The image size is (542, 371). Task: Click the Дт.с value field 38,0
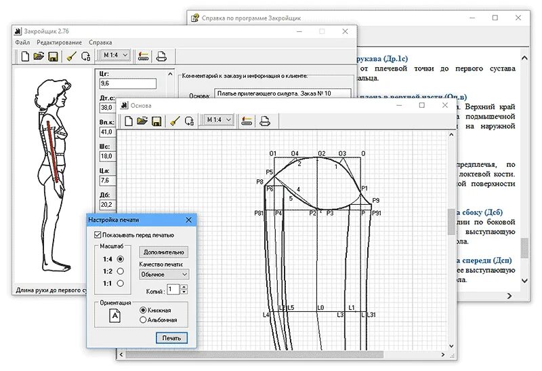107,108
